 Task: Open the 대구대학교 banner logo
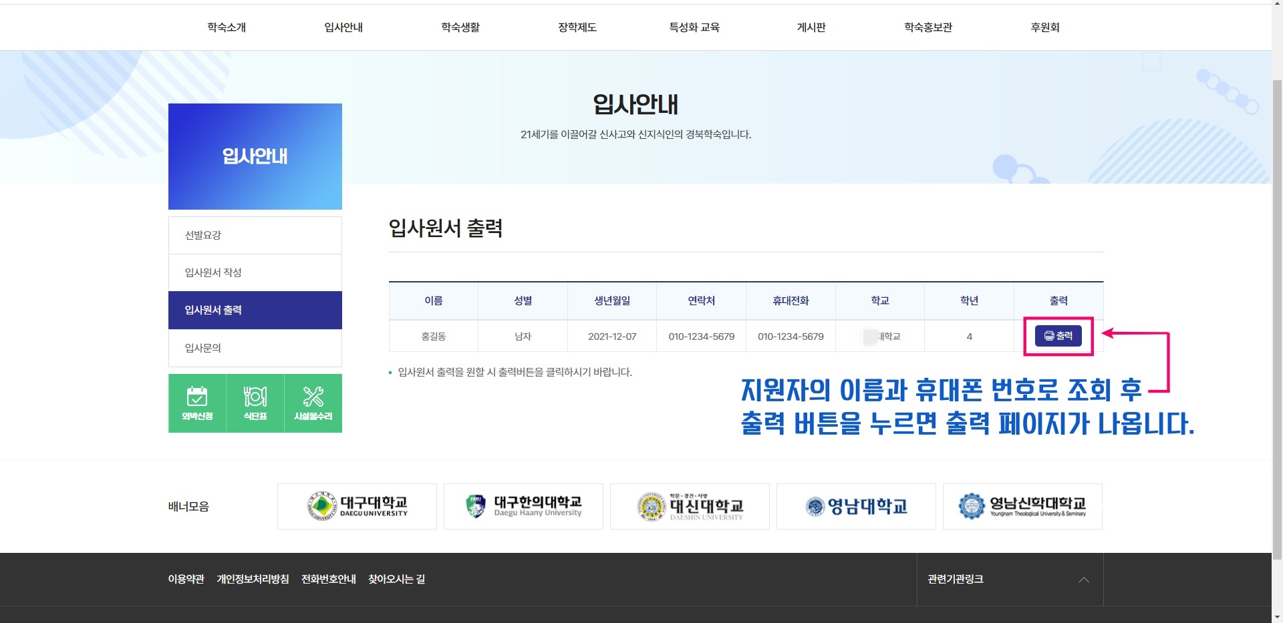357,507
